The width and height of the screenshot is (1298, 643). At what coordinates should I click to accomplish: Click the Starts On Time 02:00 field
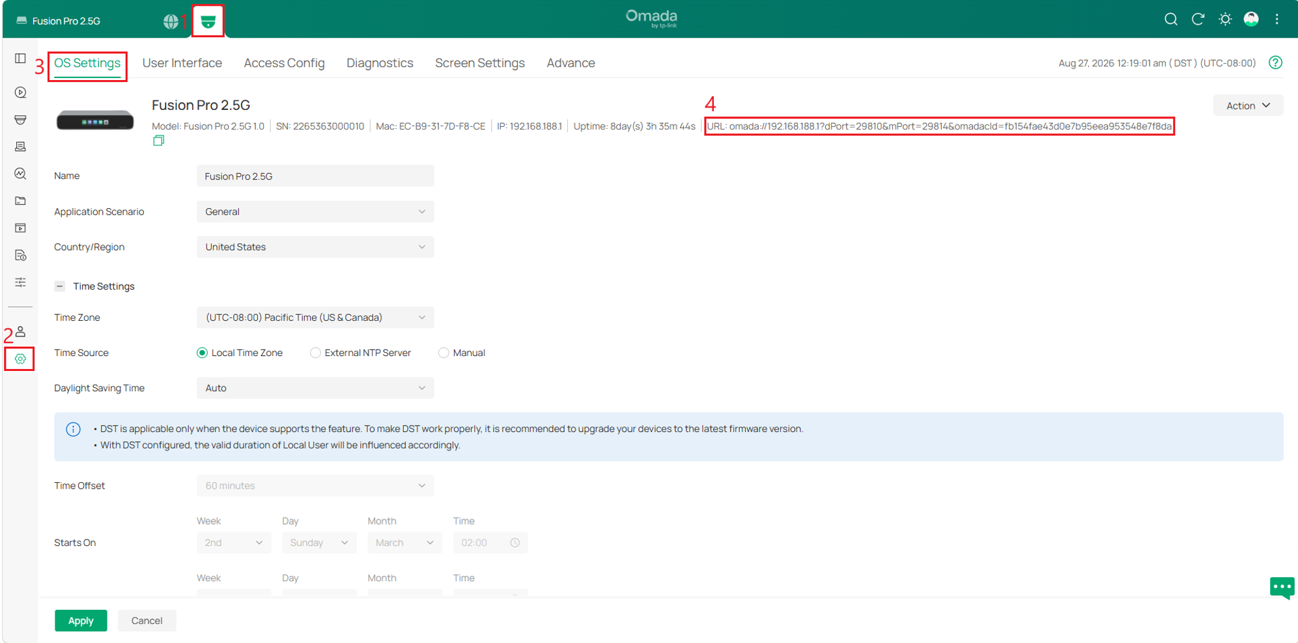(x=490, y=543)
